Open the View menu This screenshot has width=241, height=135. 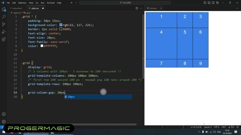(x=31, y=3)
